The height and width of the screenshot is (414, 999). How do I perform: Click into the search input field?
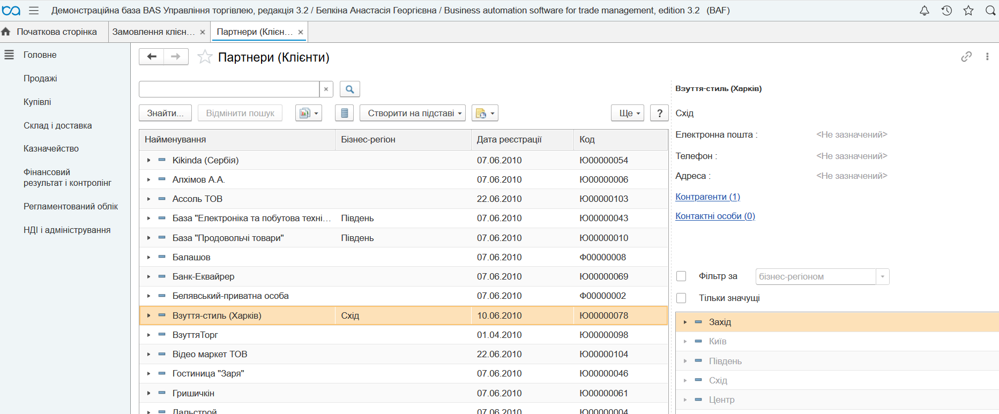click(229, 89)
